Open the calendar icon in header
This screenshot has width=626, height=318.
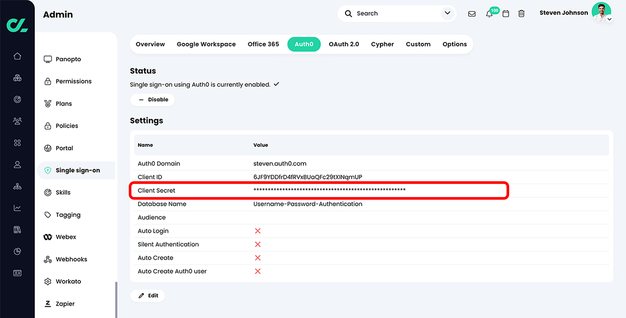[x=505, y=13]
